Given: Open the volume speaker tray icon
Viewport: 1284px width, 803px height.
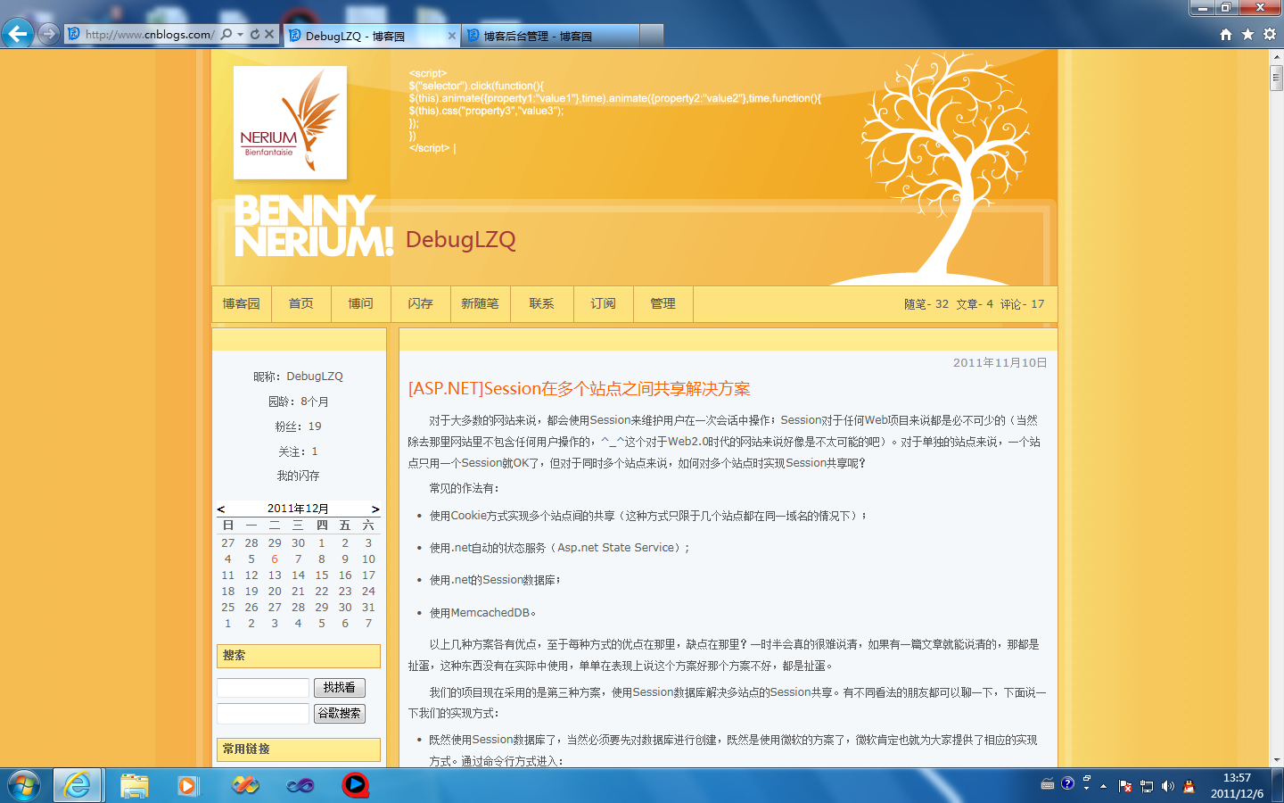Looking at the screenshot, I should pyautogui.click(x=1168, y=786).
